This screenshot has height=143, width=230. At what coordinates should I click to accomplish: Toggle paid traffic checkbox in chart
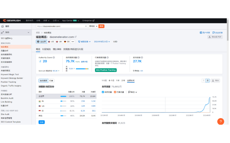pyautogui.click(x=115, y=92)
